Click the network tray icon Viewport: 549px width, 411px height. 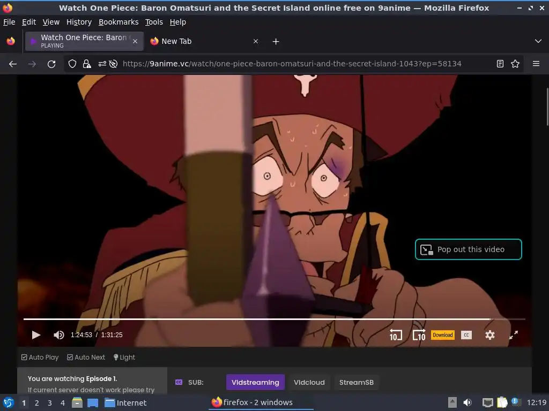487,403
